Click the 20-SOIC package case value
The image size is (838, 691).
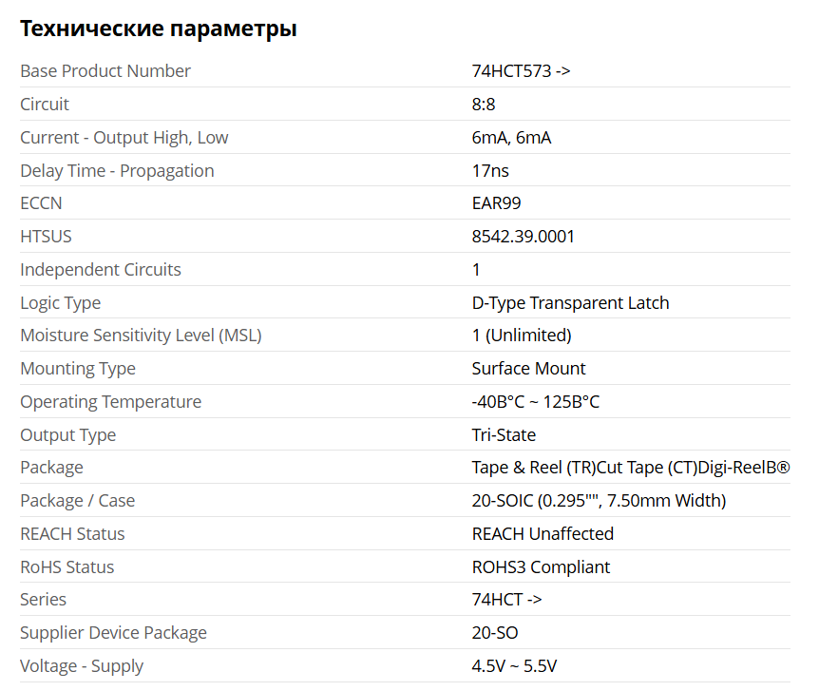[599, 501]
